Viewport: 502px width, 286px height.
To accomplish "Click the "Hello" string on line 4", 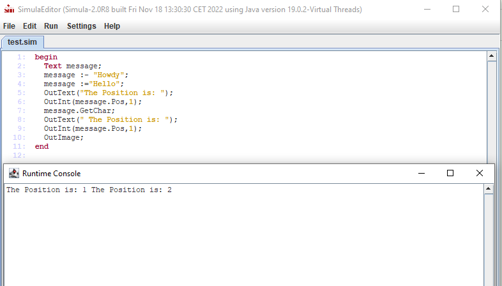I will pos(104,84).
